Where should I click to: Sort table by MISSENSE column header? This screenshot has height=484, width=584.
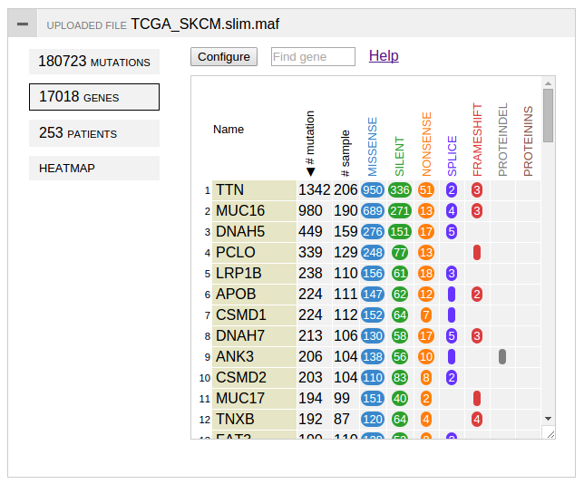coord(373,147)
